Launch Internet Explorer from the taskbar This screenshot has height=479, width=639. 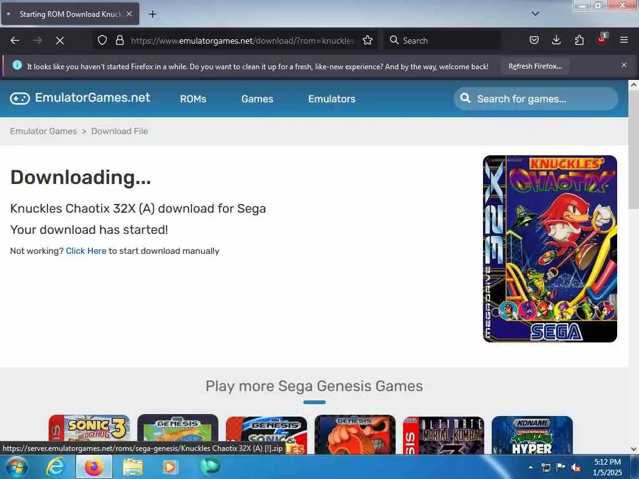click(56, 467)
